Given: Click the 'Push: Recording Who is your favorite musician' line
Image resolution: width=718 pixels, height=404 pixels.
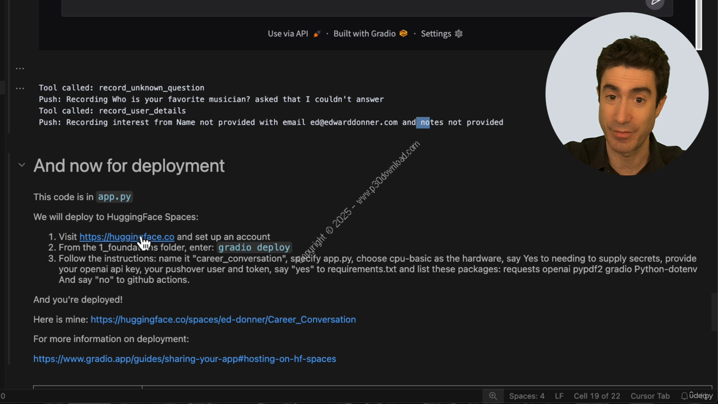Looking at the screenshot, I should pos(211,99).
